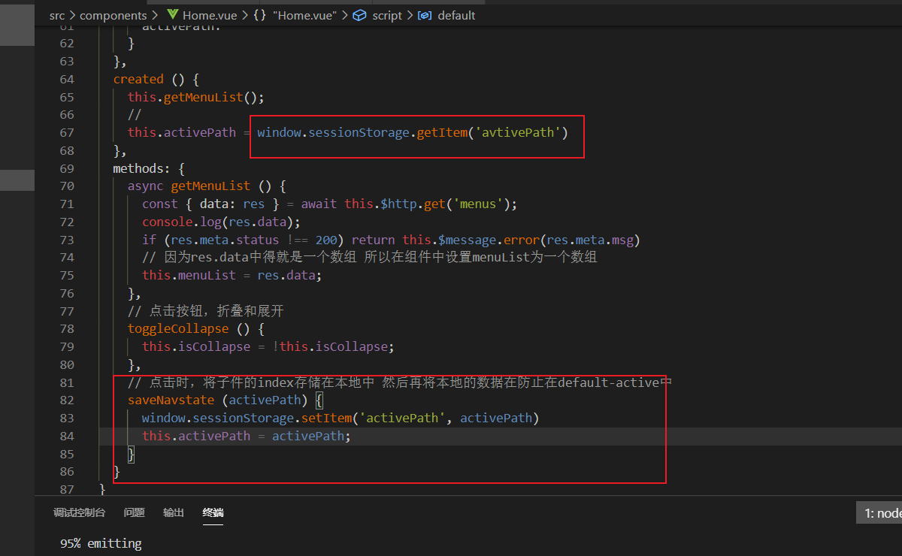This screenshot has width=902, height=556.
Task: Click the default breadcrumb label
Action: pos(457,15)
